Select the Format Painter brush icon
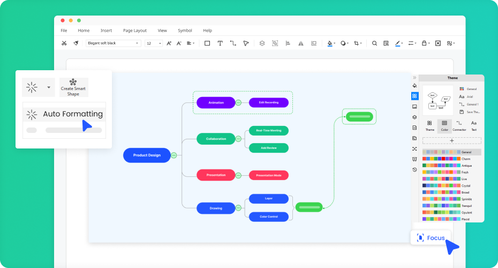498x268 pixels. [76, 43]
